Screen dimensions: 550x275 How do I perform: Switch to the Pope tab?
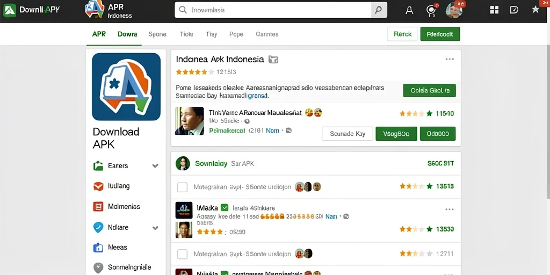[236, 34]
